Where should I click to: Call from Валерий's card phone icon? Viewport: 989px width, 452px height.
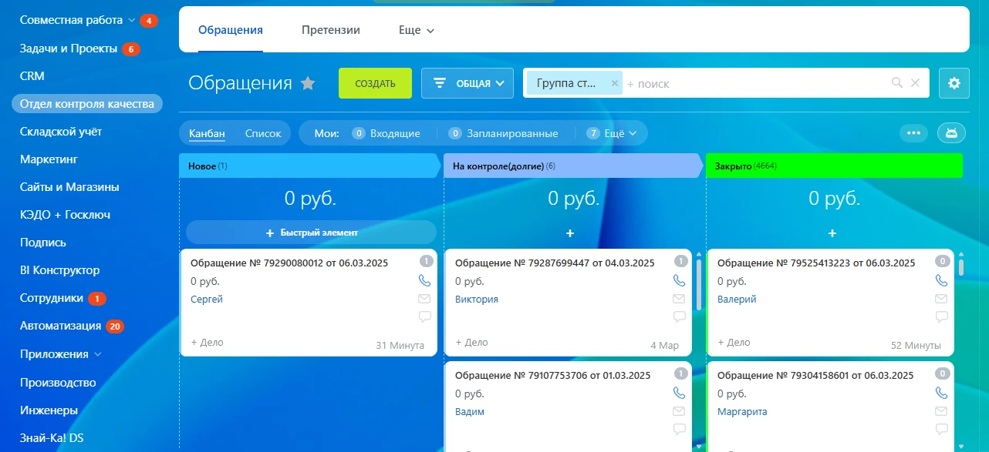(941, 281)
